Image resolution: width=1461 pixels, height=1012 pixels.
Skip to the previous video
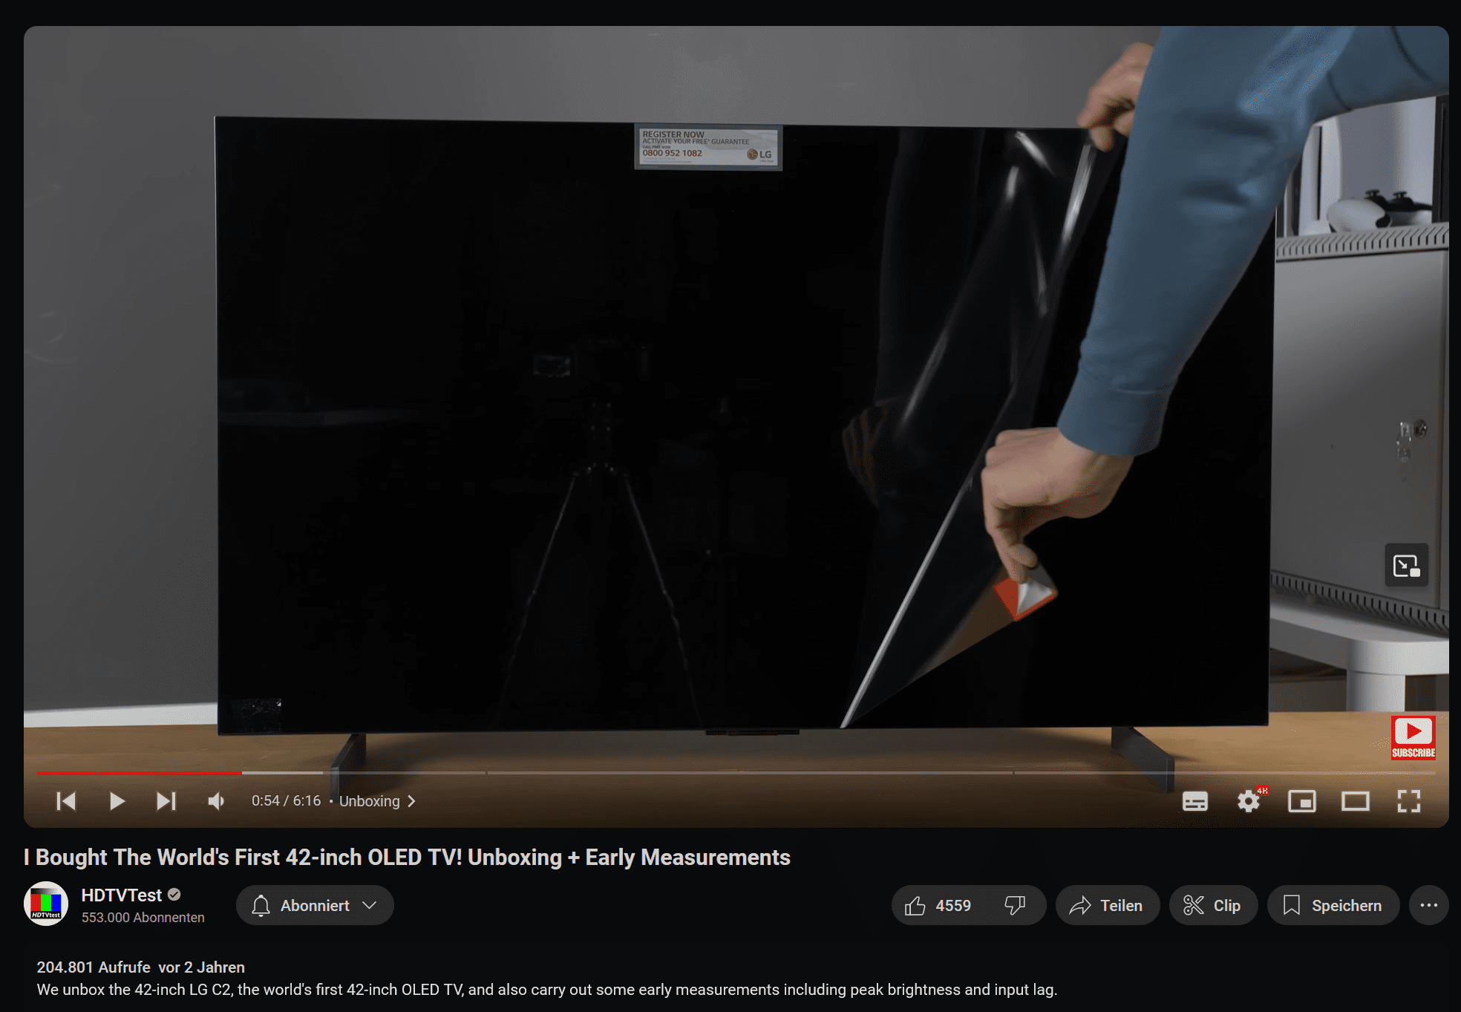[66, 801]
